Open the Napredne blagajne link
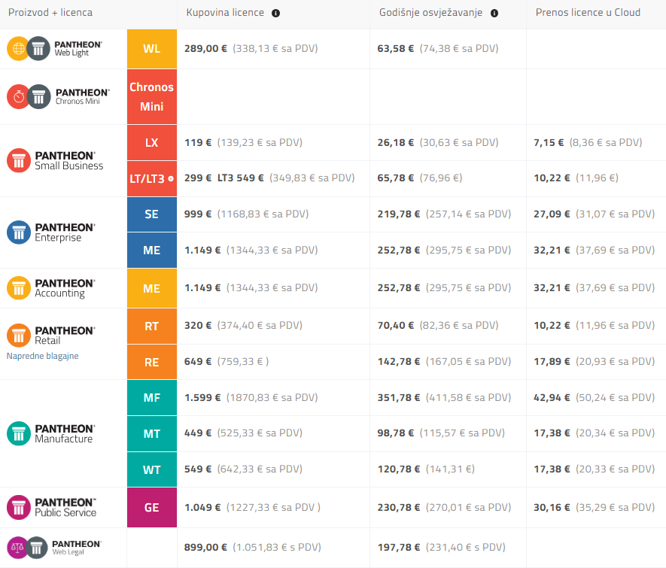This screenshot has width=666, height=568. click(x=42, y=356)
